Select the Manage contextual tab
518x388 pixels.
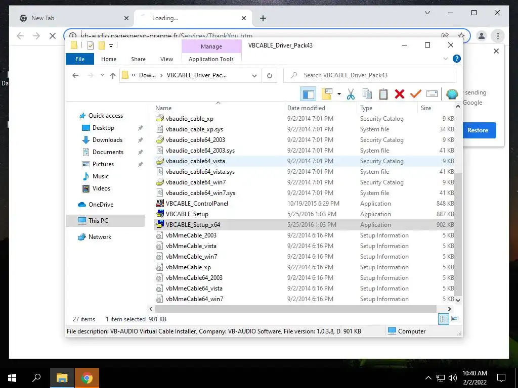(211, 46)
